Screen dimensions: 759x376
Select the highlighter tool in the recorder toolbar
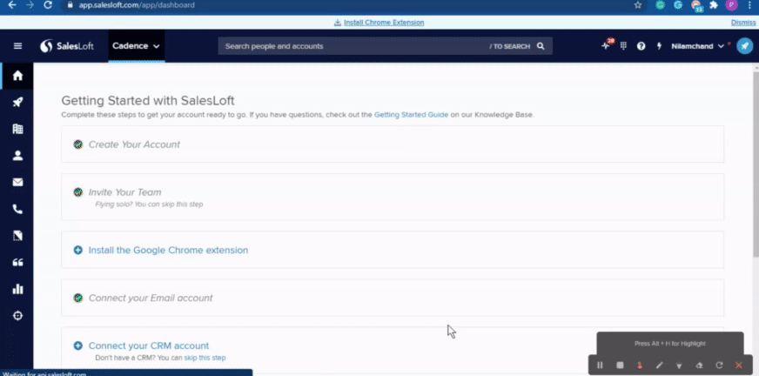coord(679,366)
